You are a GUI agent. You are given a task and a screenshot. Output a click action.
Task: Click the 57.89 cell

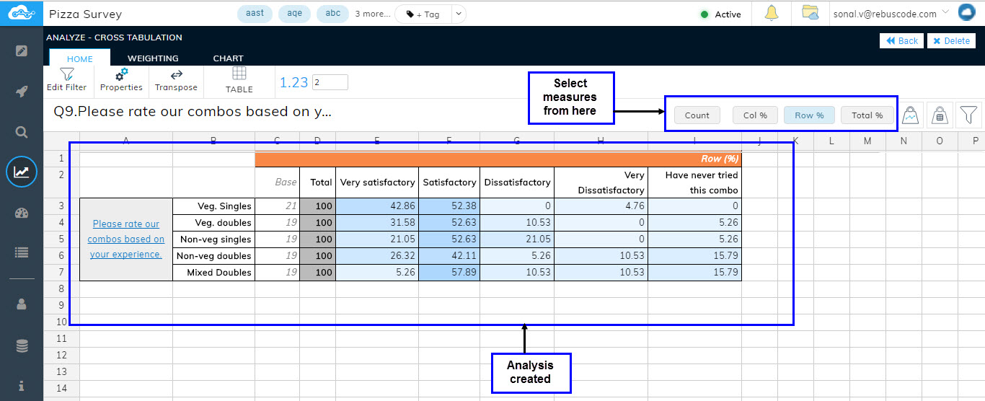click(449, 272)
